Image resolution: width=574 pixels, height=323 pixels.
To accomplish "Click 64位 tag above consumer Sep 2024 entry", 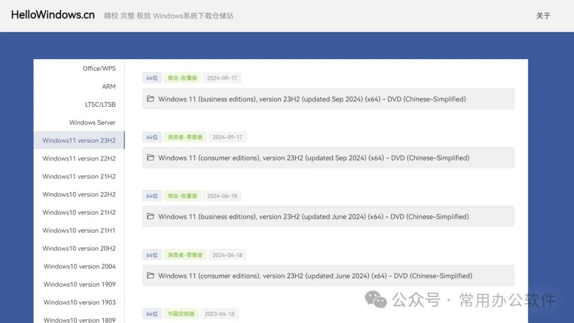I will pyautogui.click(x=152, y=137).
